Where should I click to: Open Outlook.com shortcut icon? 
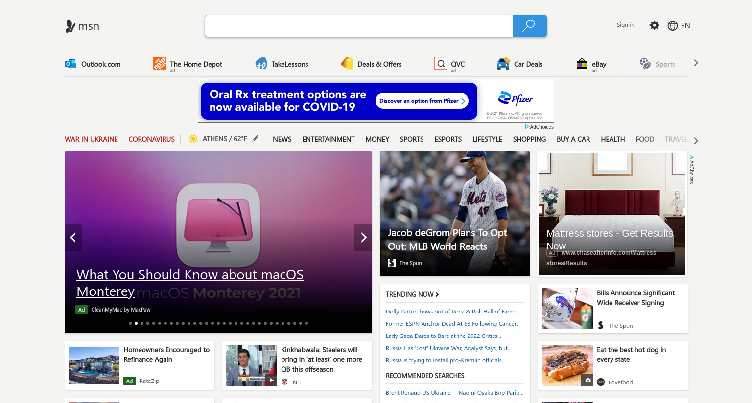70,64
